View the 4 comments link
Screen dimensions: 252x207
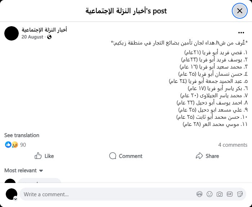click(233, 145)
